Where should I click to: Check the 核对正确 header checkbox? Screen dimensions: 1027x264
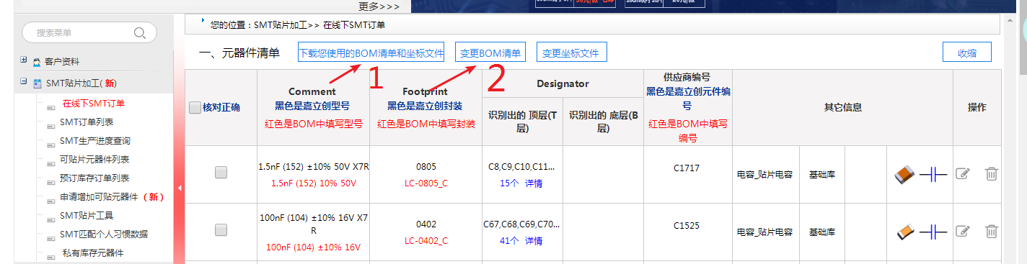(195, 107)
